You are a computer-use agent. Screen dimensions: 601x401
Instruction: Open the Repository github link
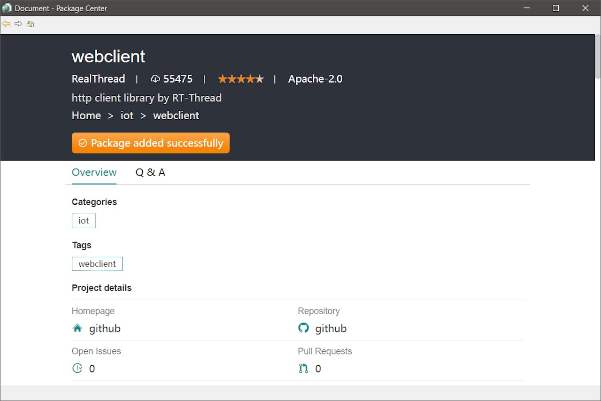pyautogui.click(x=331, y=329)
